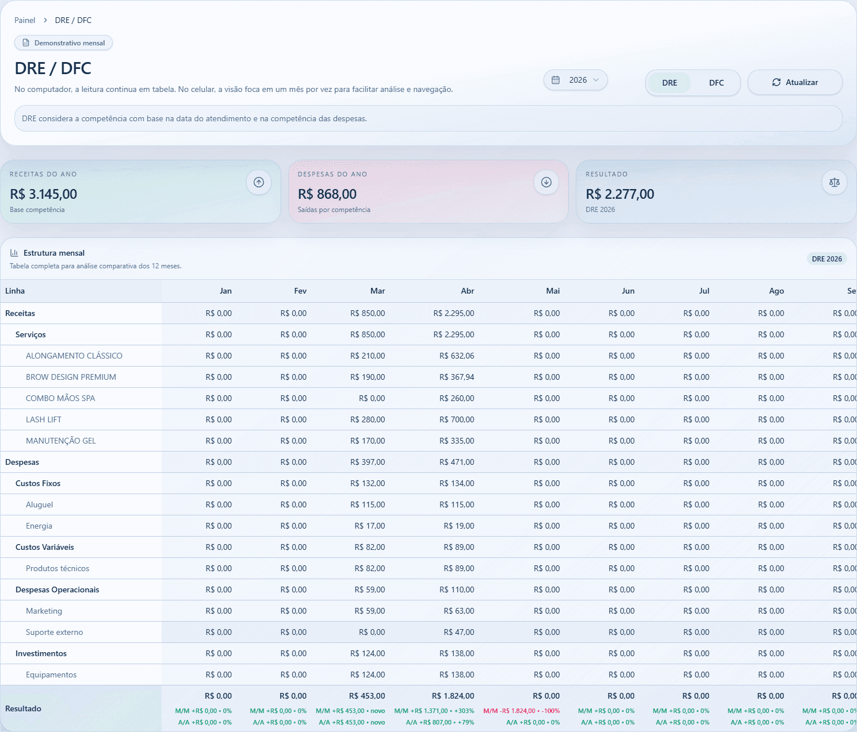Click the DRE 2026 tag

[x=827, y=259]
